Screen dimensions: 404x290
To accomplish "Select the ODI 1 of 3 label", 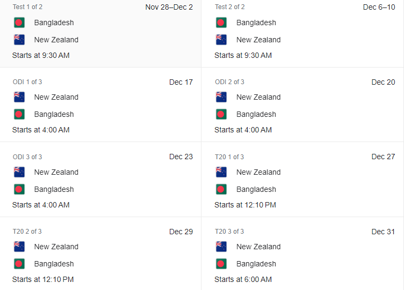I will [27, 82].
